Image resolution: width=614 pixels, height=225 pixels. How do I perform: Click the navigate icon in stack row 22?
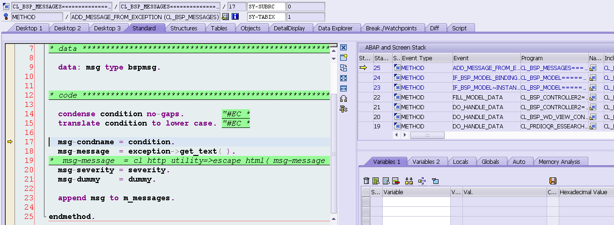point(593,97)
